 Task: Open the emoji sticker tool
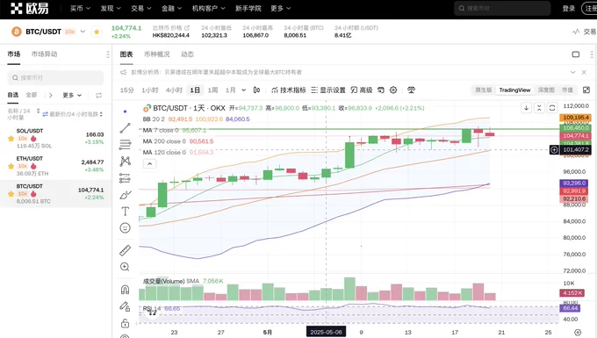pos(125,228)
